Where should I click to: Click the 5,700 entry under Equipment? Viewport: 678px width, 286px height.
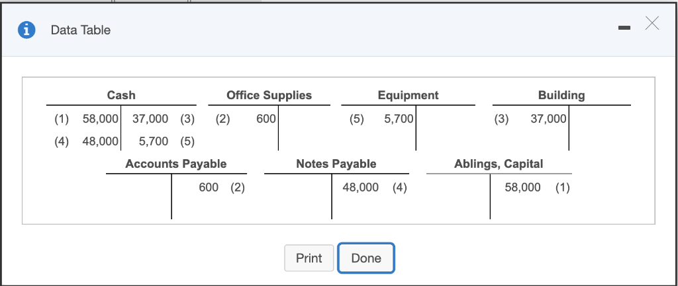(399, 119)
